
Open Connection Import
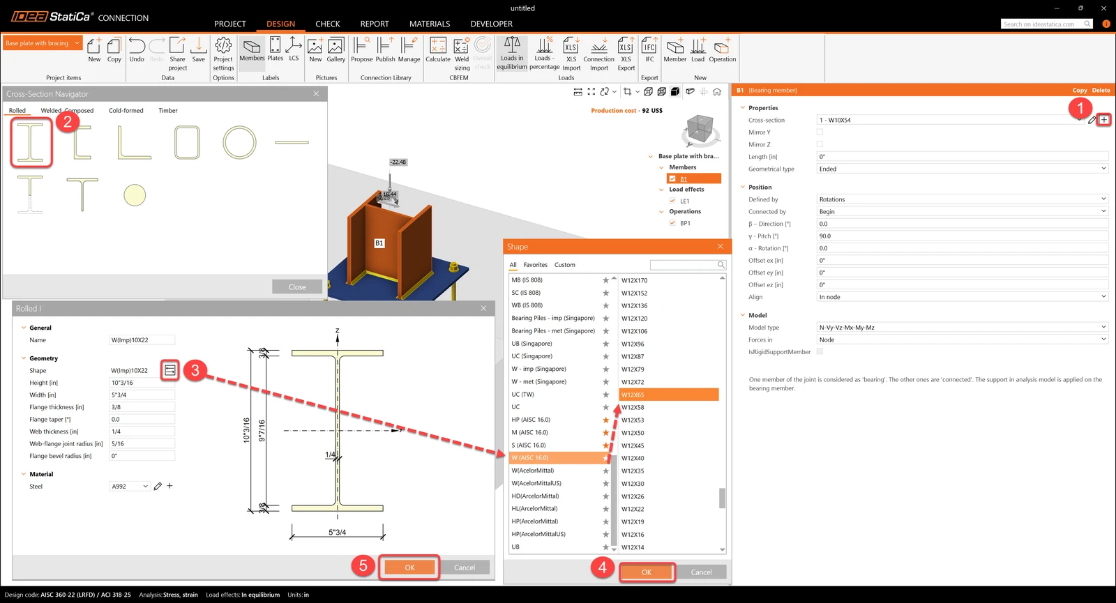[599, 54]
